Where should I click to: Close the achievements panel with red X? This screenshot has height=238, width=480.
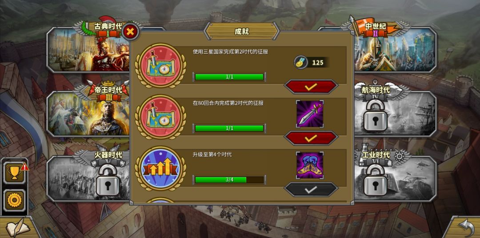130,32
